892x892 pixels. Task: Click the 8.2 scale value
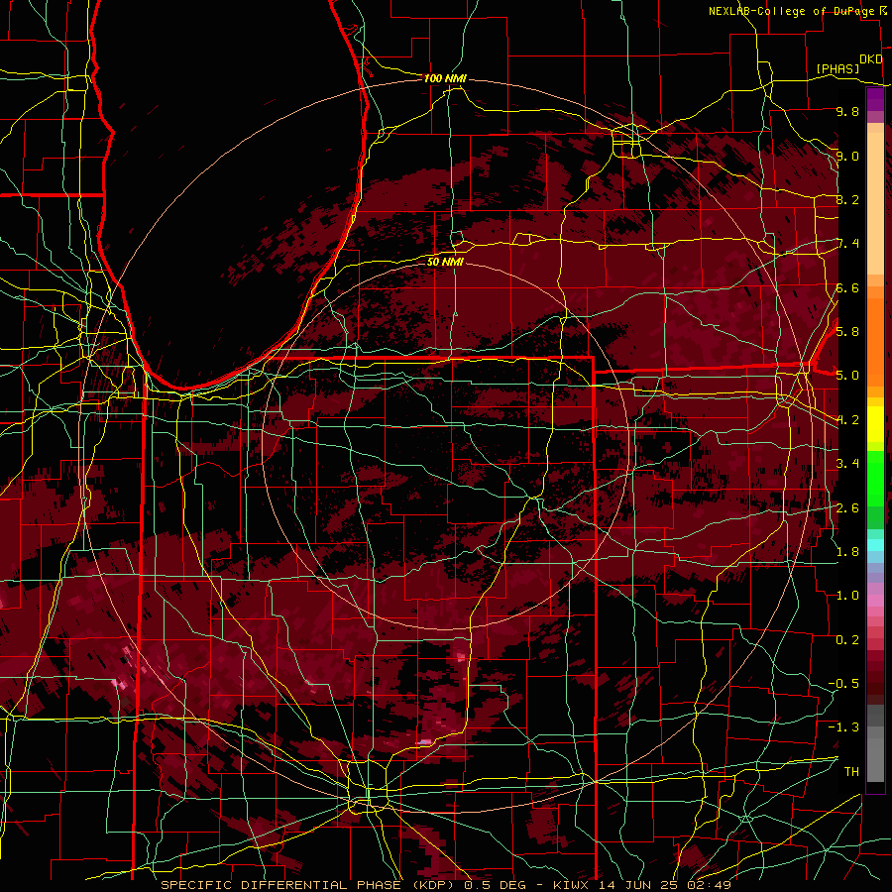point(847,199)
